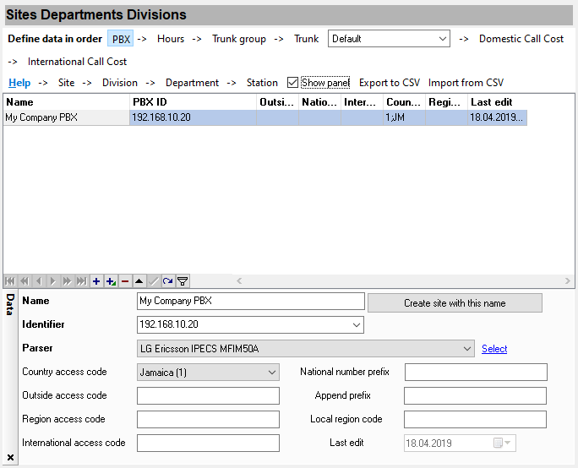Open the Domestic Call Cost step

tap(521, 39)
